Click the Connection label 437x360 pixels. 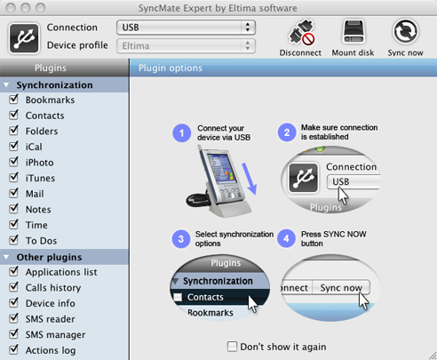pos(72,28)
